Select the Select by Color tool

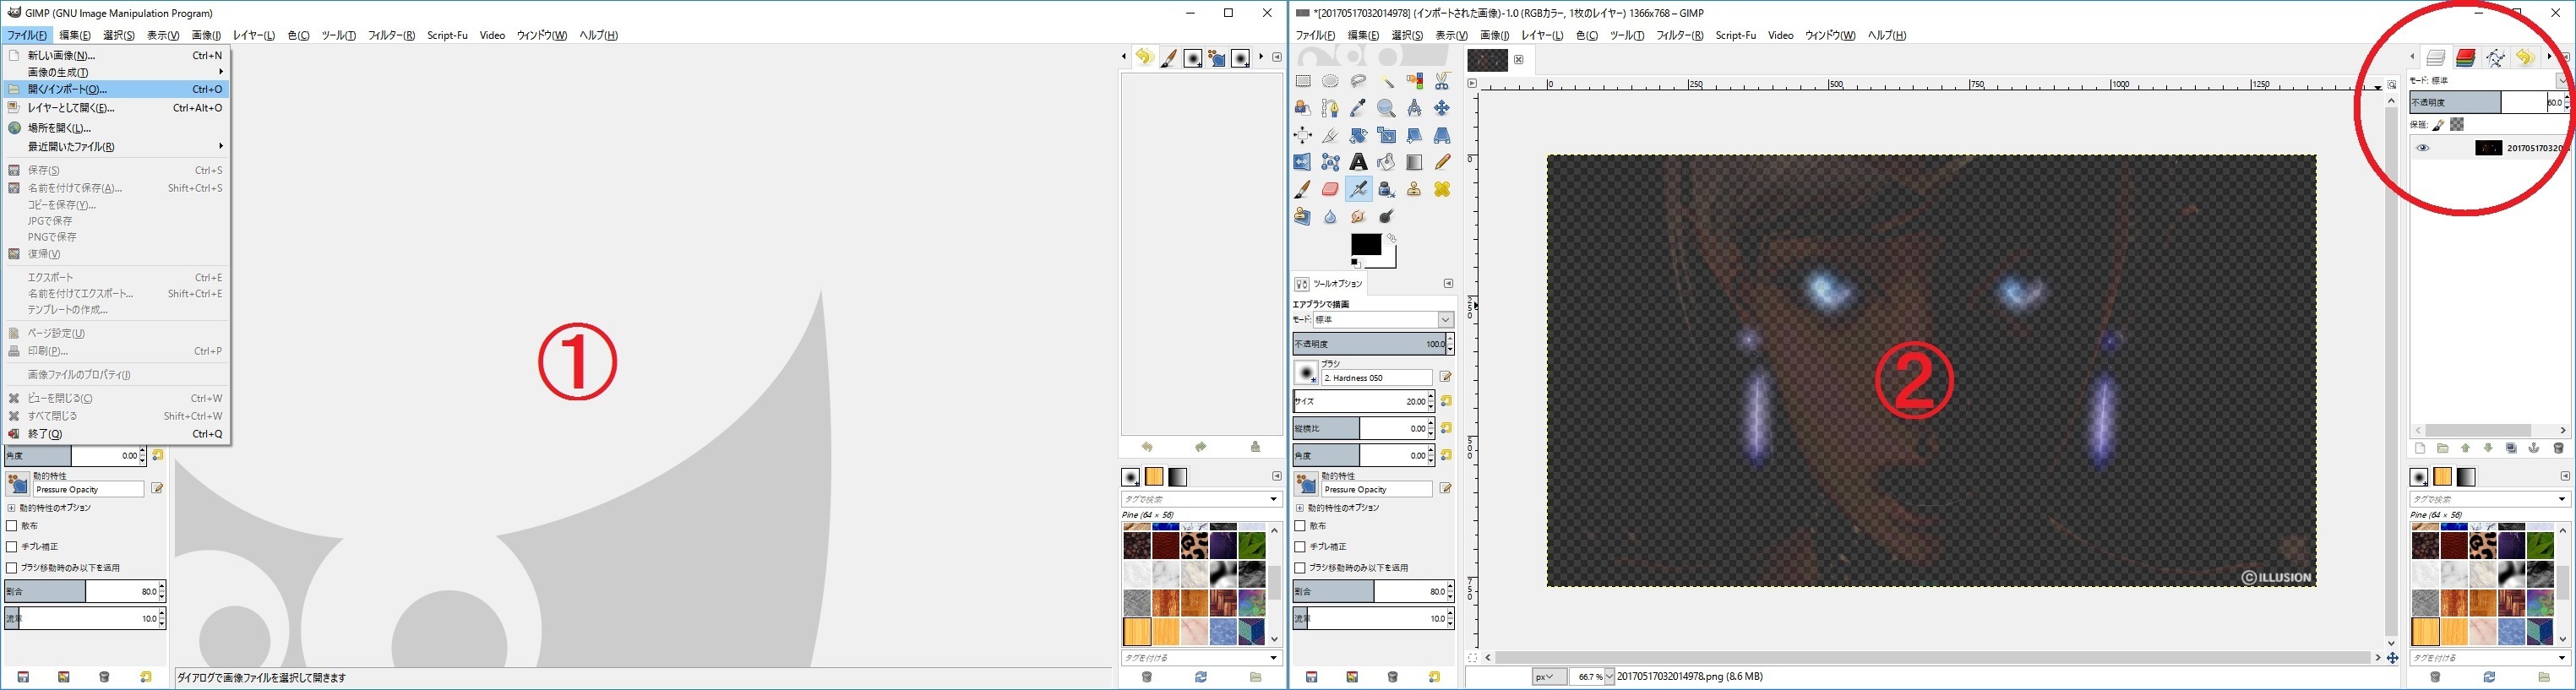(1414, 81)
